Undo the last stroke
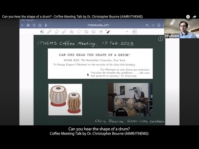 click(x=147, y=25)
